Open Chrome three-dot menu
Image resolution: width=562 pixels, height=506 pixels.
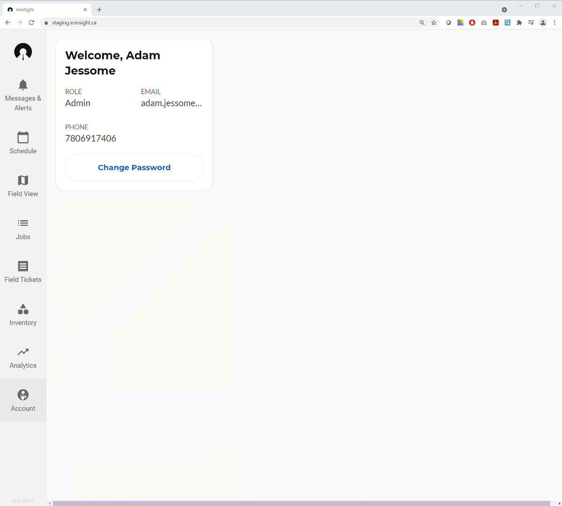point(555,22)
